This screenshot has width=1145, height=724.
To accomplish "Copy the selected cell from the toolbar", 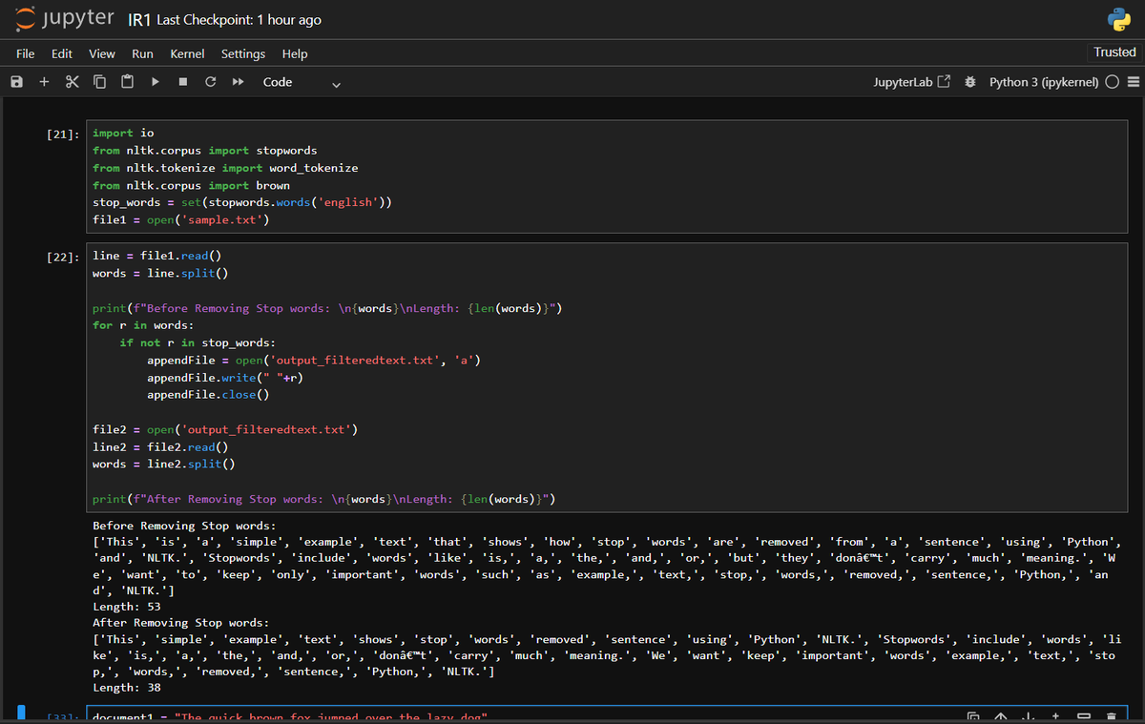I will (x=99, y=82).
